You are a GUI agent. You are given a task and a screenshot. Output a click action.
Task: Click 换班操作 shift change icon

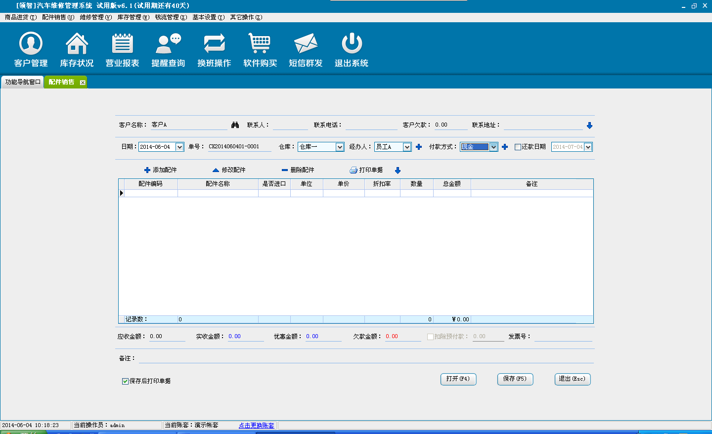click(x=214, y=44)
